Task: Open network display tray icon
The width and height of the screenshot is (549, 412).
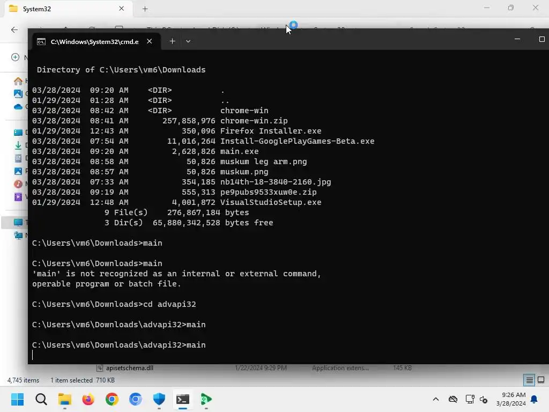Action: [470, 399]
